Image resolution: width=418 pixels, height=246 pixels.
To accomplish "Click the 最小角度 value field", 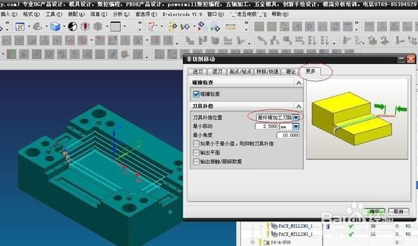I will tap(288, 135).
